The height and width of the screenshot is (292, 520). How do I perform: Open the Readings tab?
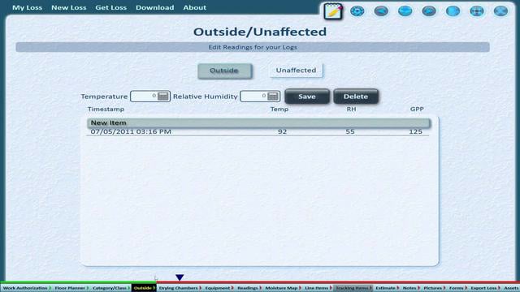point(249,288)
